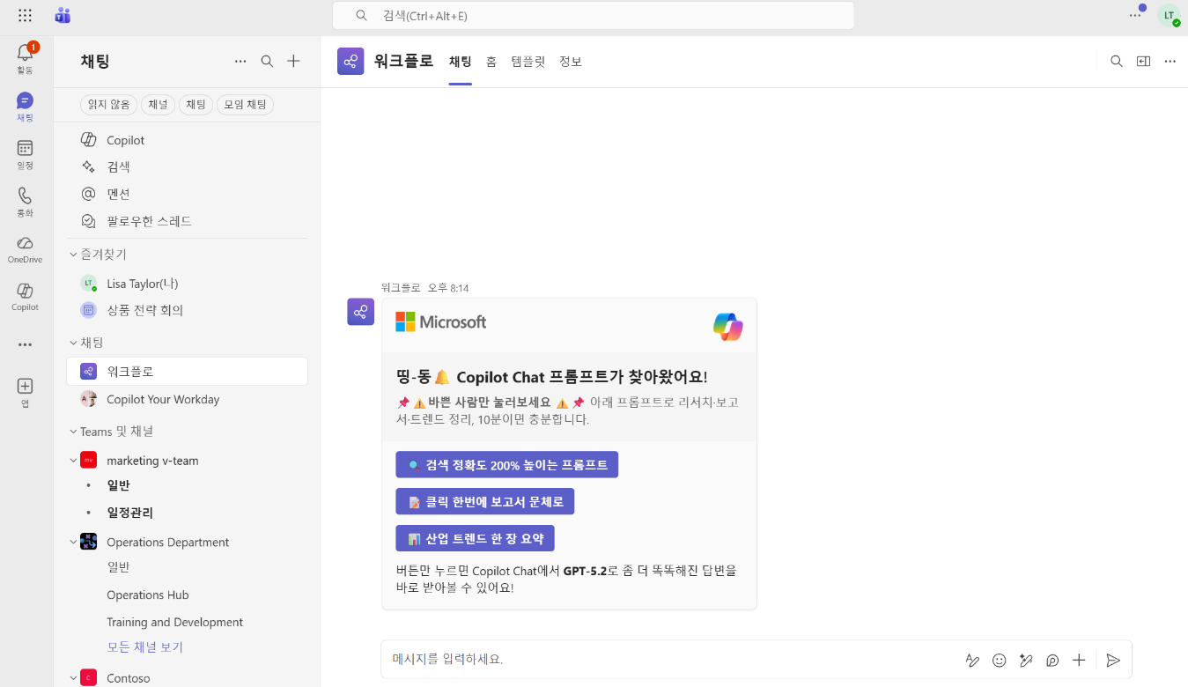
Task: Toggle the 모임 채팅 filter
Action: (x=245, y=104)
